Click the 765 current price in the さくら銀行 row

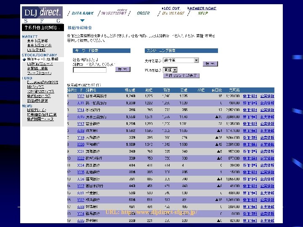[132, 110]
